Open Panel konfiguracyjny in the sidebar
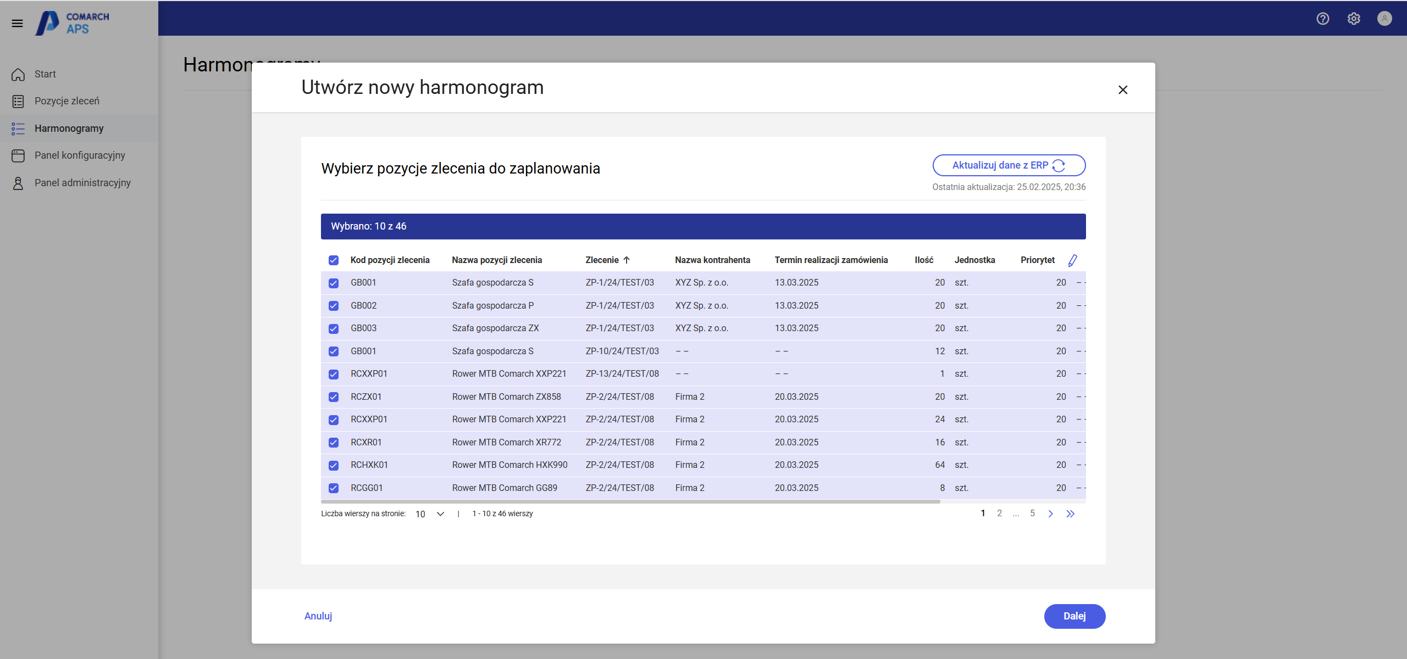 coord(79,155)
